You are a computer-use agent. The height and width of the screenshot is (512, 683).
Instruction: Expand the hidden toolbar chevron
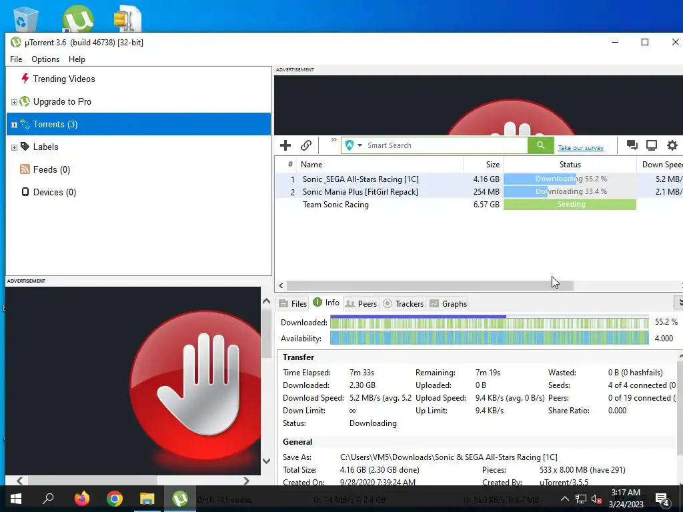(333, 140)
